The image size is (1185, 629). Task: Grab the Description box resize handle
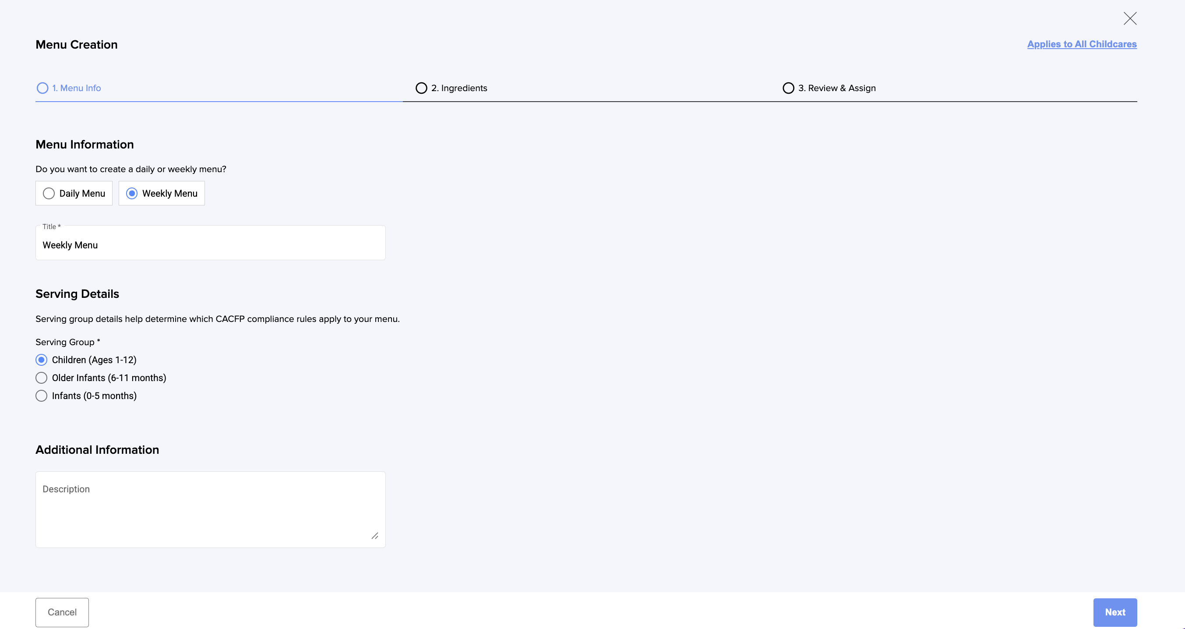pyautogui.click(x=375, y=536)
